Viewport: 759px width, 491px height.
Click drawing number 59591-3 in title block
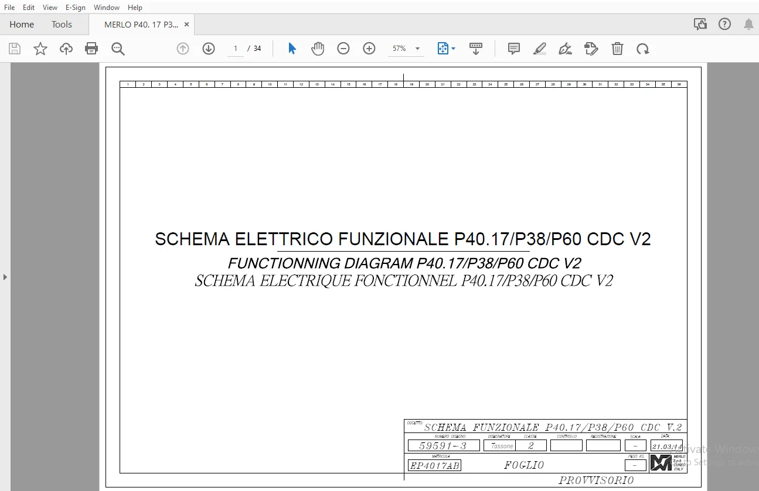pyautogui.click(x=443, y=445)
